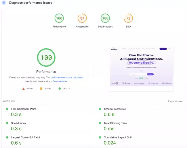Select the Best Practices score gauge
The image size is (187, 148).
[x=105, y=18]
